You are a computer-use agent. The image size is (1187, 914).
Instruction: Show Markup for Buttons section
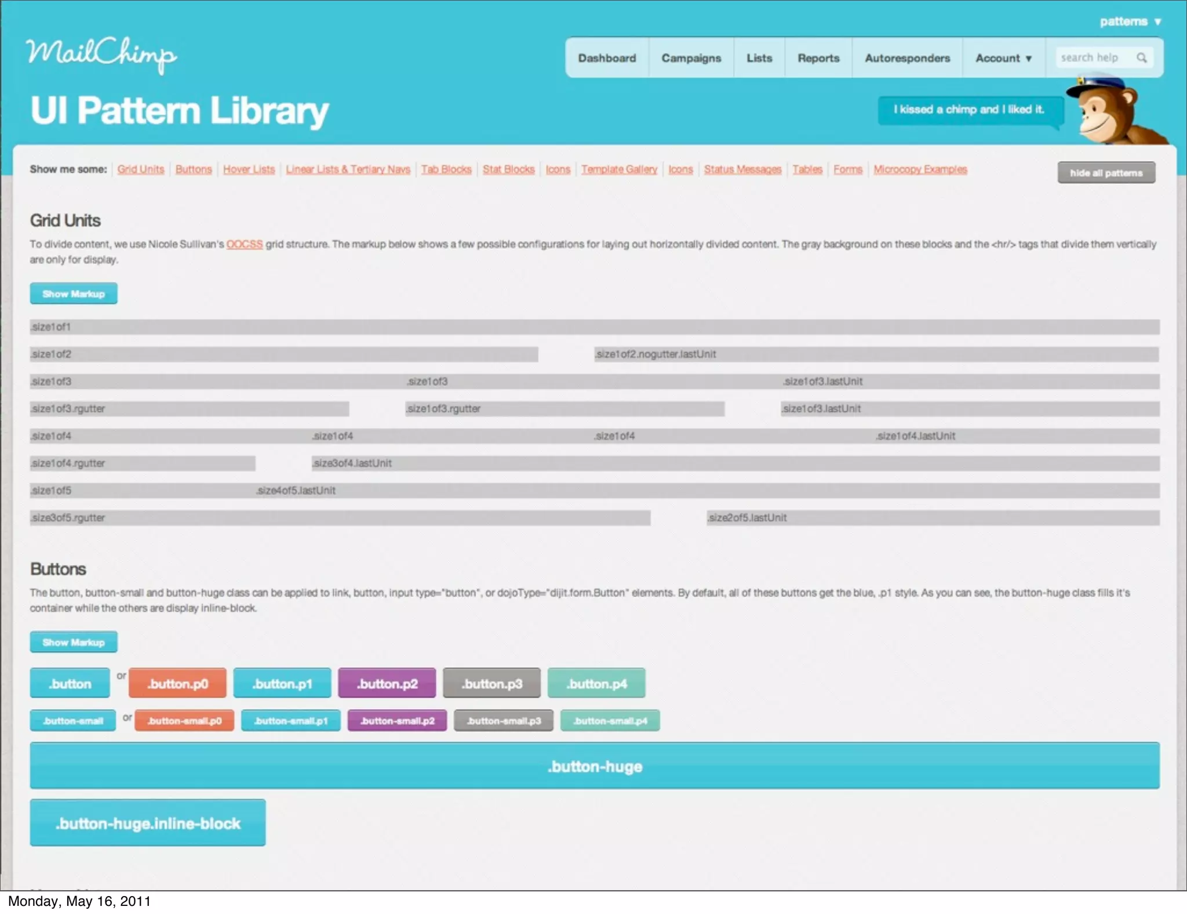[x=74, y=642]
